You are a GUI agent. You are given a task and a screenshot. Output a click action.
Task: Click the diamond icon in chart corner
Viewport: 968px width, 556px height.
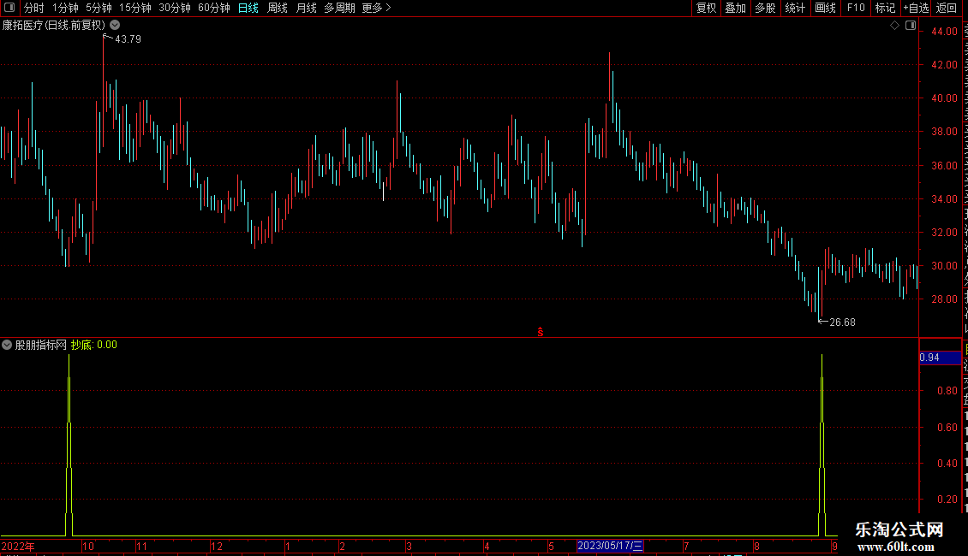(x=894, y=26)
